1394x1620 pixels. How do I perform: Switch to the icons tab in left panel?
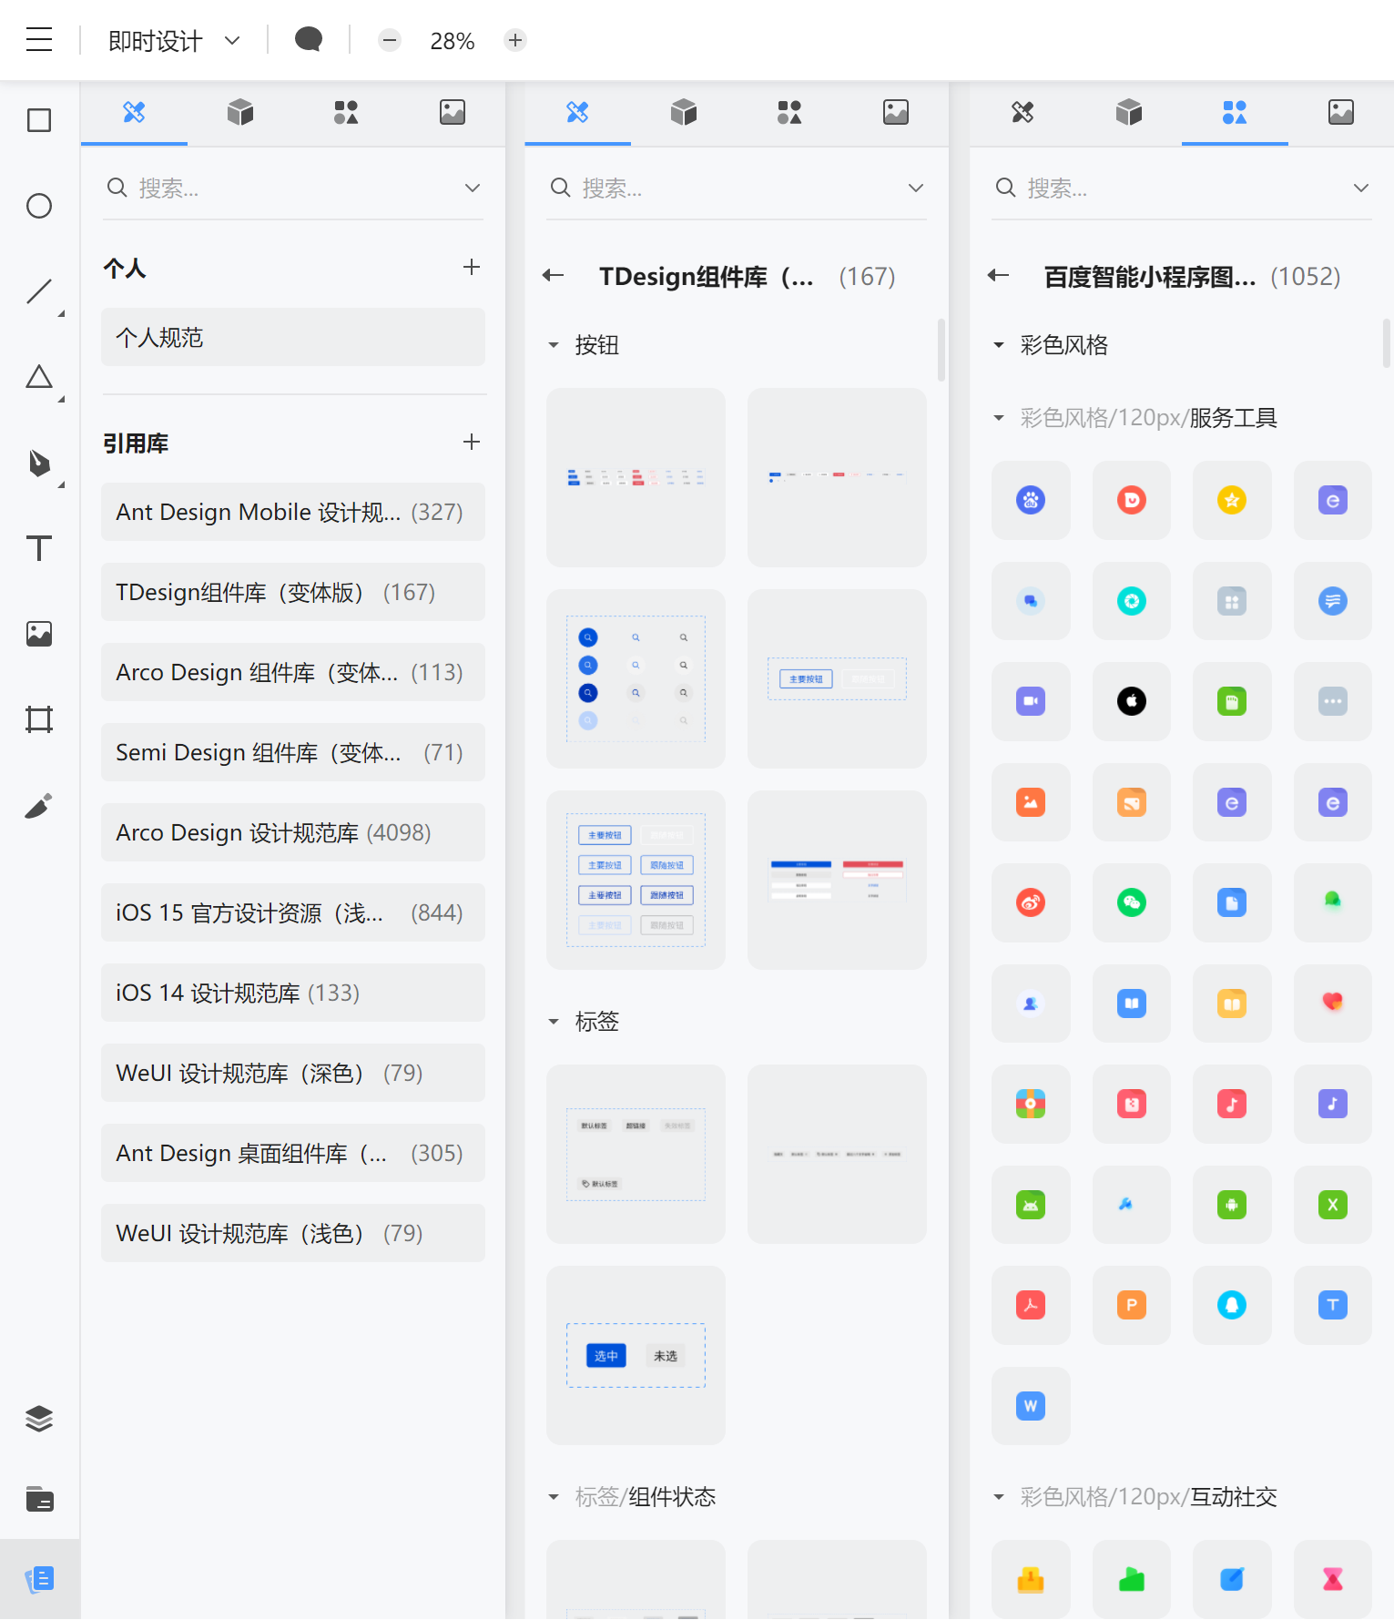346,112
